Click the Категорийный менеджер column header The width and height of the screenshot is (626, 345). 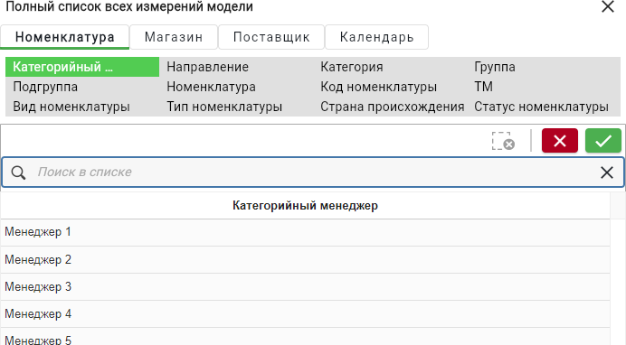(x=306, y=206)
